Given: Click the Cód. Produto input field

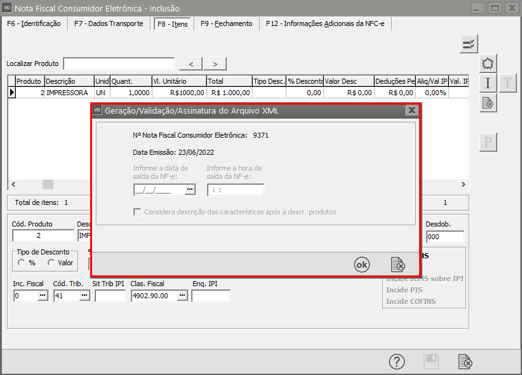Looking at the screenshot, I should tap(43, 235).
